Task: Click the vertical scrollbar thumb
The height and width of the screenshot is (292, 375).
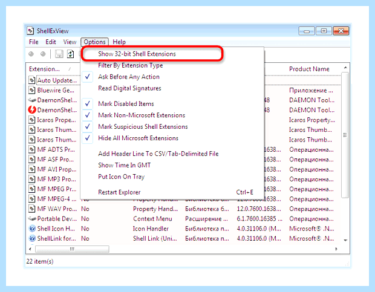Action: (345, 135)
